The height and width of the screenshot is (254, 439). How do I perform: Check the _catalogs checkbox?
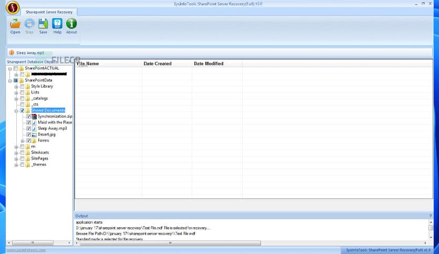[x=23, y=99]
